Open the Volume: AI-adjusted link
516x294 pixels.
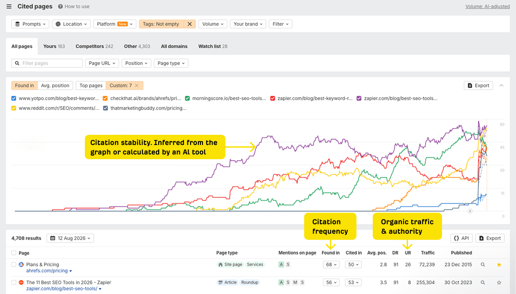tap(487, 6)
